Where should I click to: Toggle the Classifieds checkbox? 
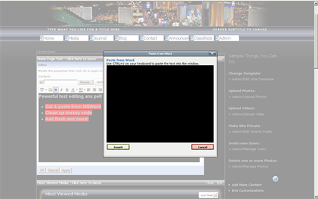tap(192, 38)
